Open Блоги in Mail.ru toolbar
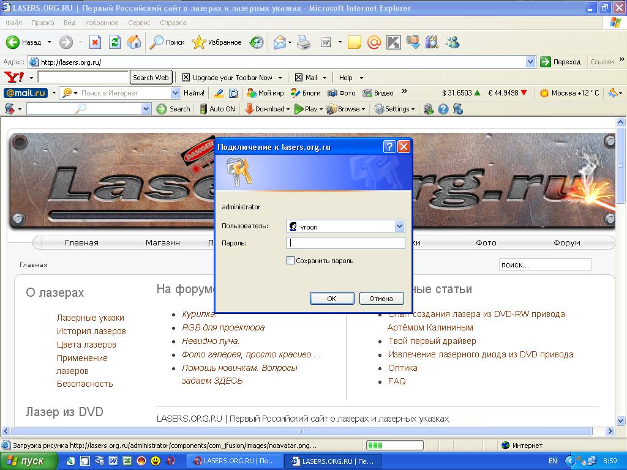The height and width of the screenshot is (470, 627). pyautogui.click(x=306, y=93)
